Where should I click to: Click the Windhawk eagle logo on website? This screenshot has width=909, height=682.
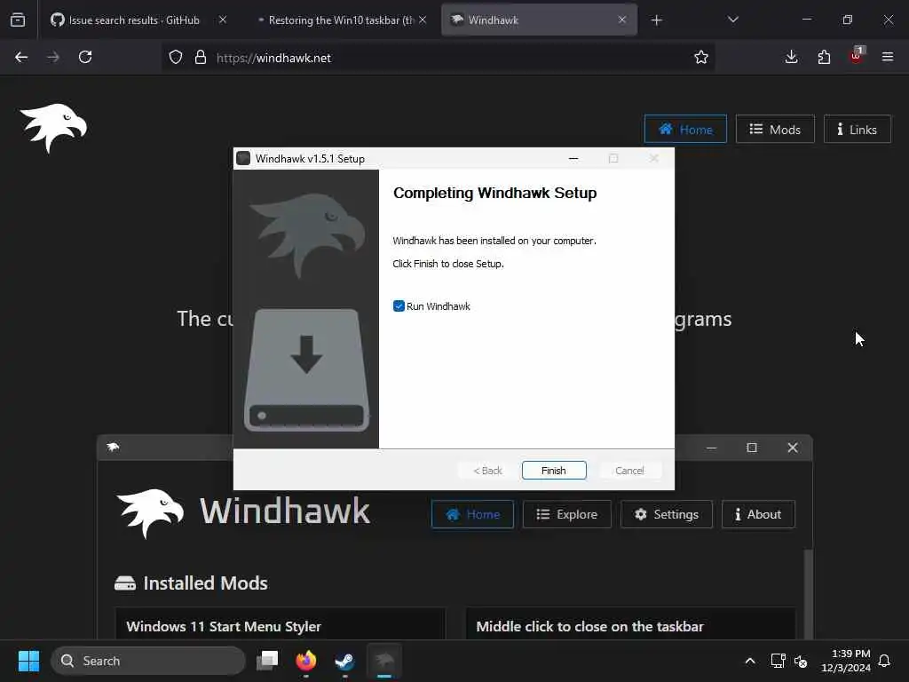pyautogui.click(x=53, y=128)
